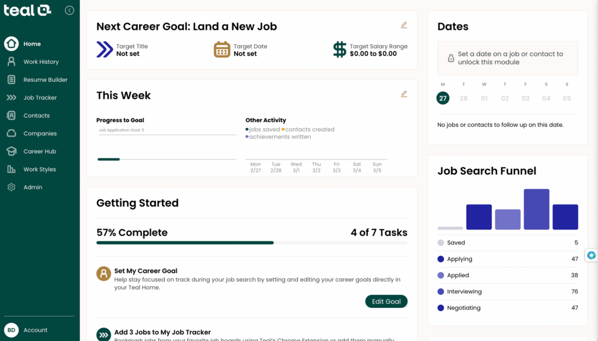Collapse the sidebar with the chevron

pyautogui.click(x=69, y=10)
